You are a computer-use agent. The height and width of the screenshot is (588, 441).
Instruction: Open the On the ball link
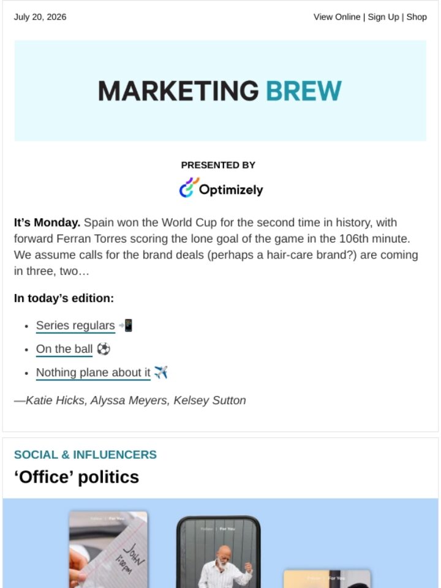click(x=64, y=349)
